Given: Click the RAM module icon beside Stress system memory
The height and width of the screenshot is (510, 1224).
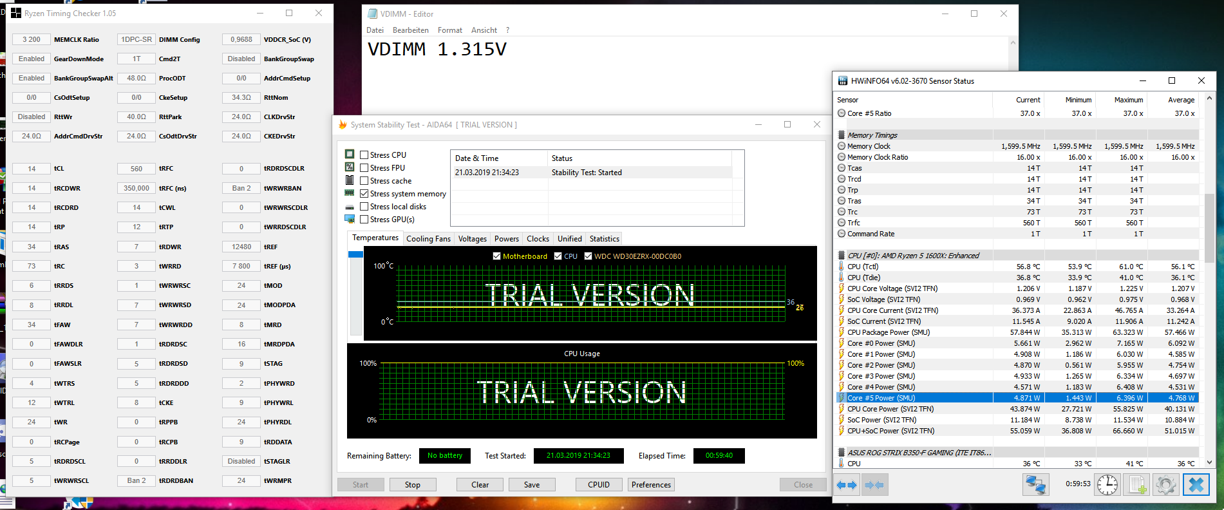Looking at the screenshot, I should point(350,193).
